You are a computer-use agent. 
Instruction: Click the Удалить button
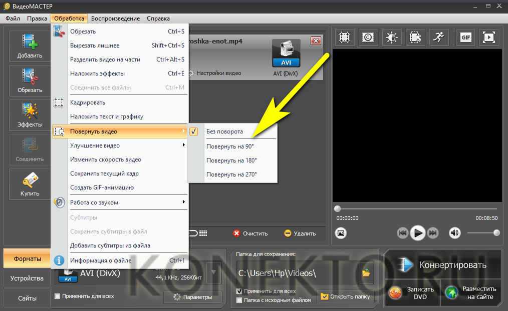click(300, 233)
